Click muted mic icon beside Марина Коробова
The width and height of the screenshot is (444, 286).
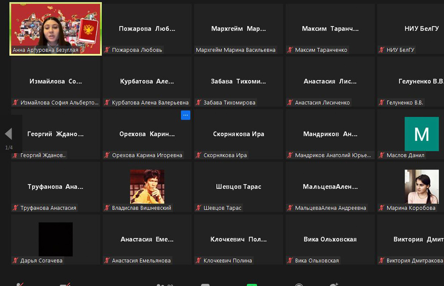(381, 208)
